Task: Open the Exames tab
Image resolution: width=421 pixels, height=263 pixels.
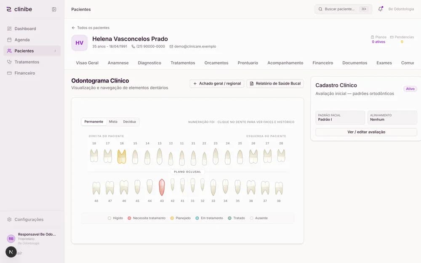Action: point(384,63)
